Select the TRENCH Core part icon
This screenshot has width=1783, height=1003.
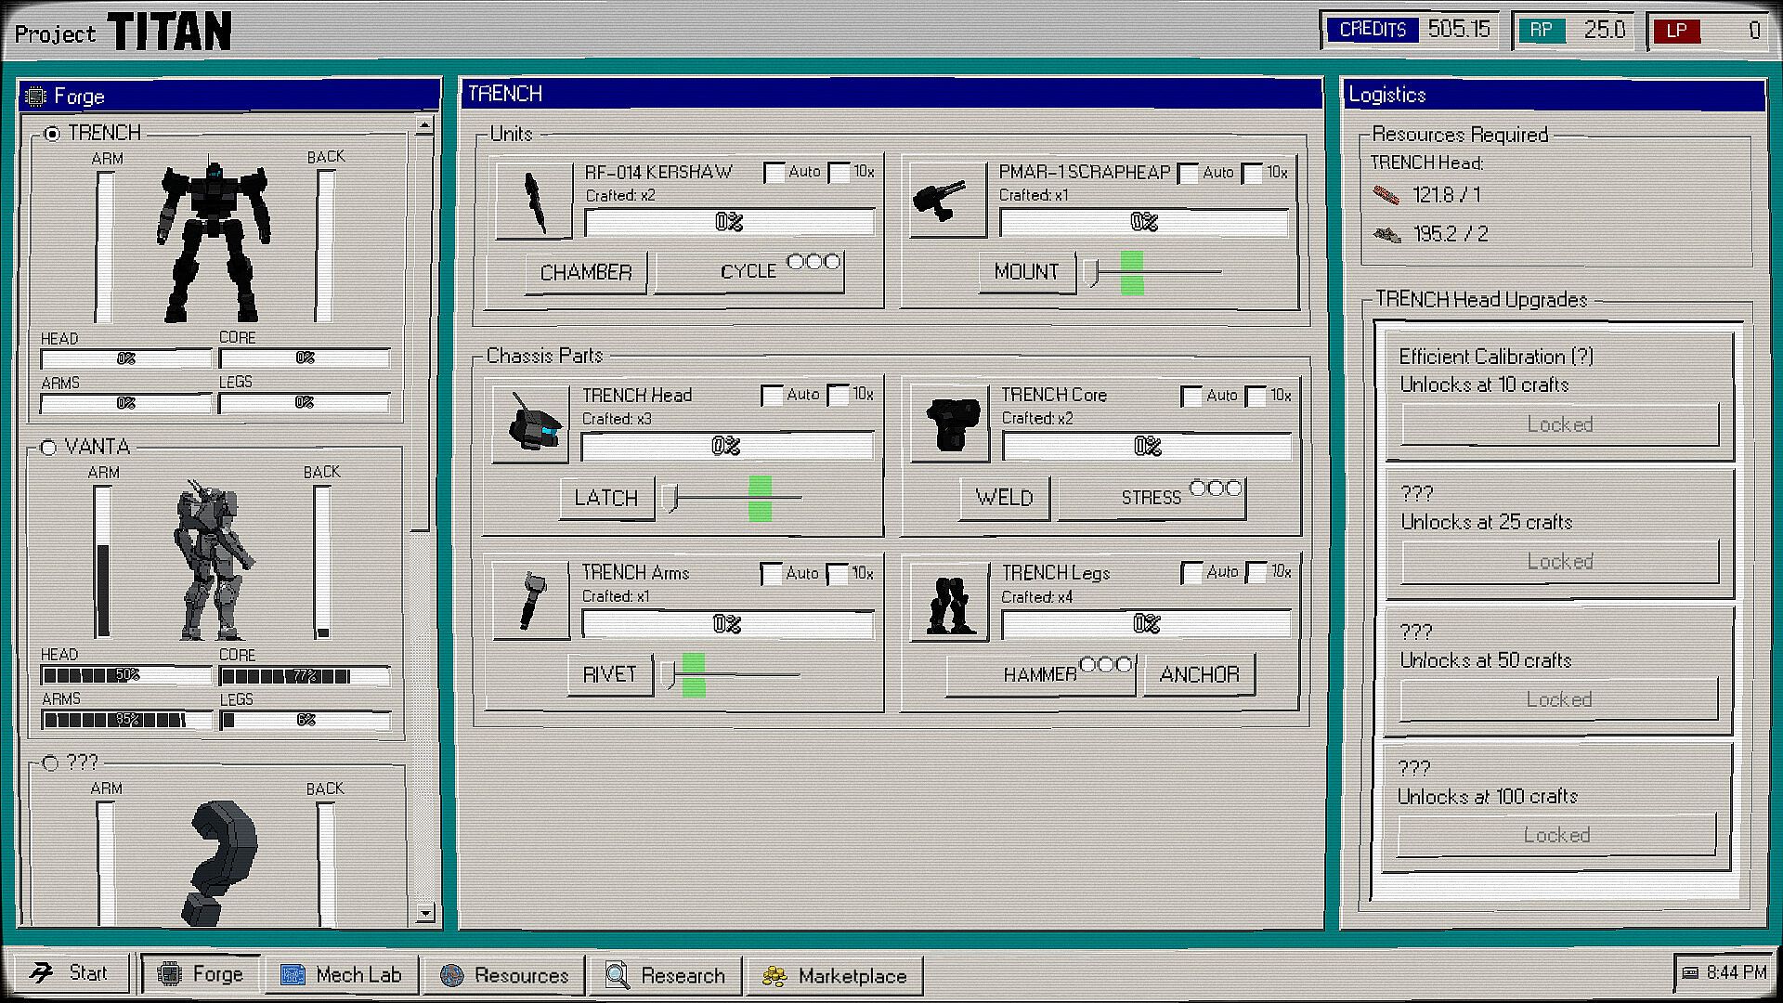pyautogui.click(x=949, y=425)
